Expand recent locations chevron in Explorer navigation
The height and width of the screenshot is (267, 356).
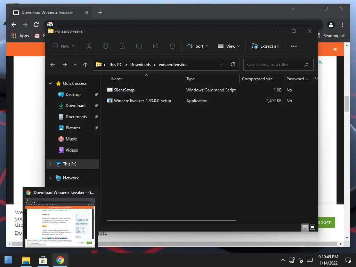[x=75, y=65]
